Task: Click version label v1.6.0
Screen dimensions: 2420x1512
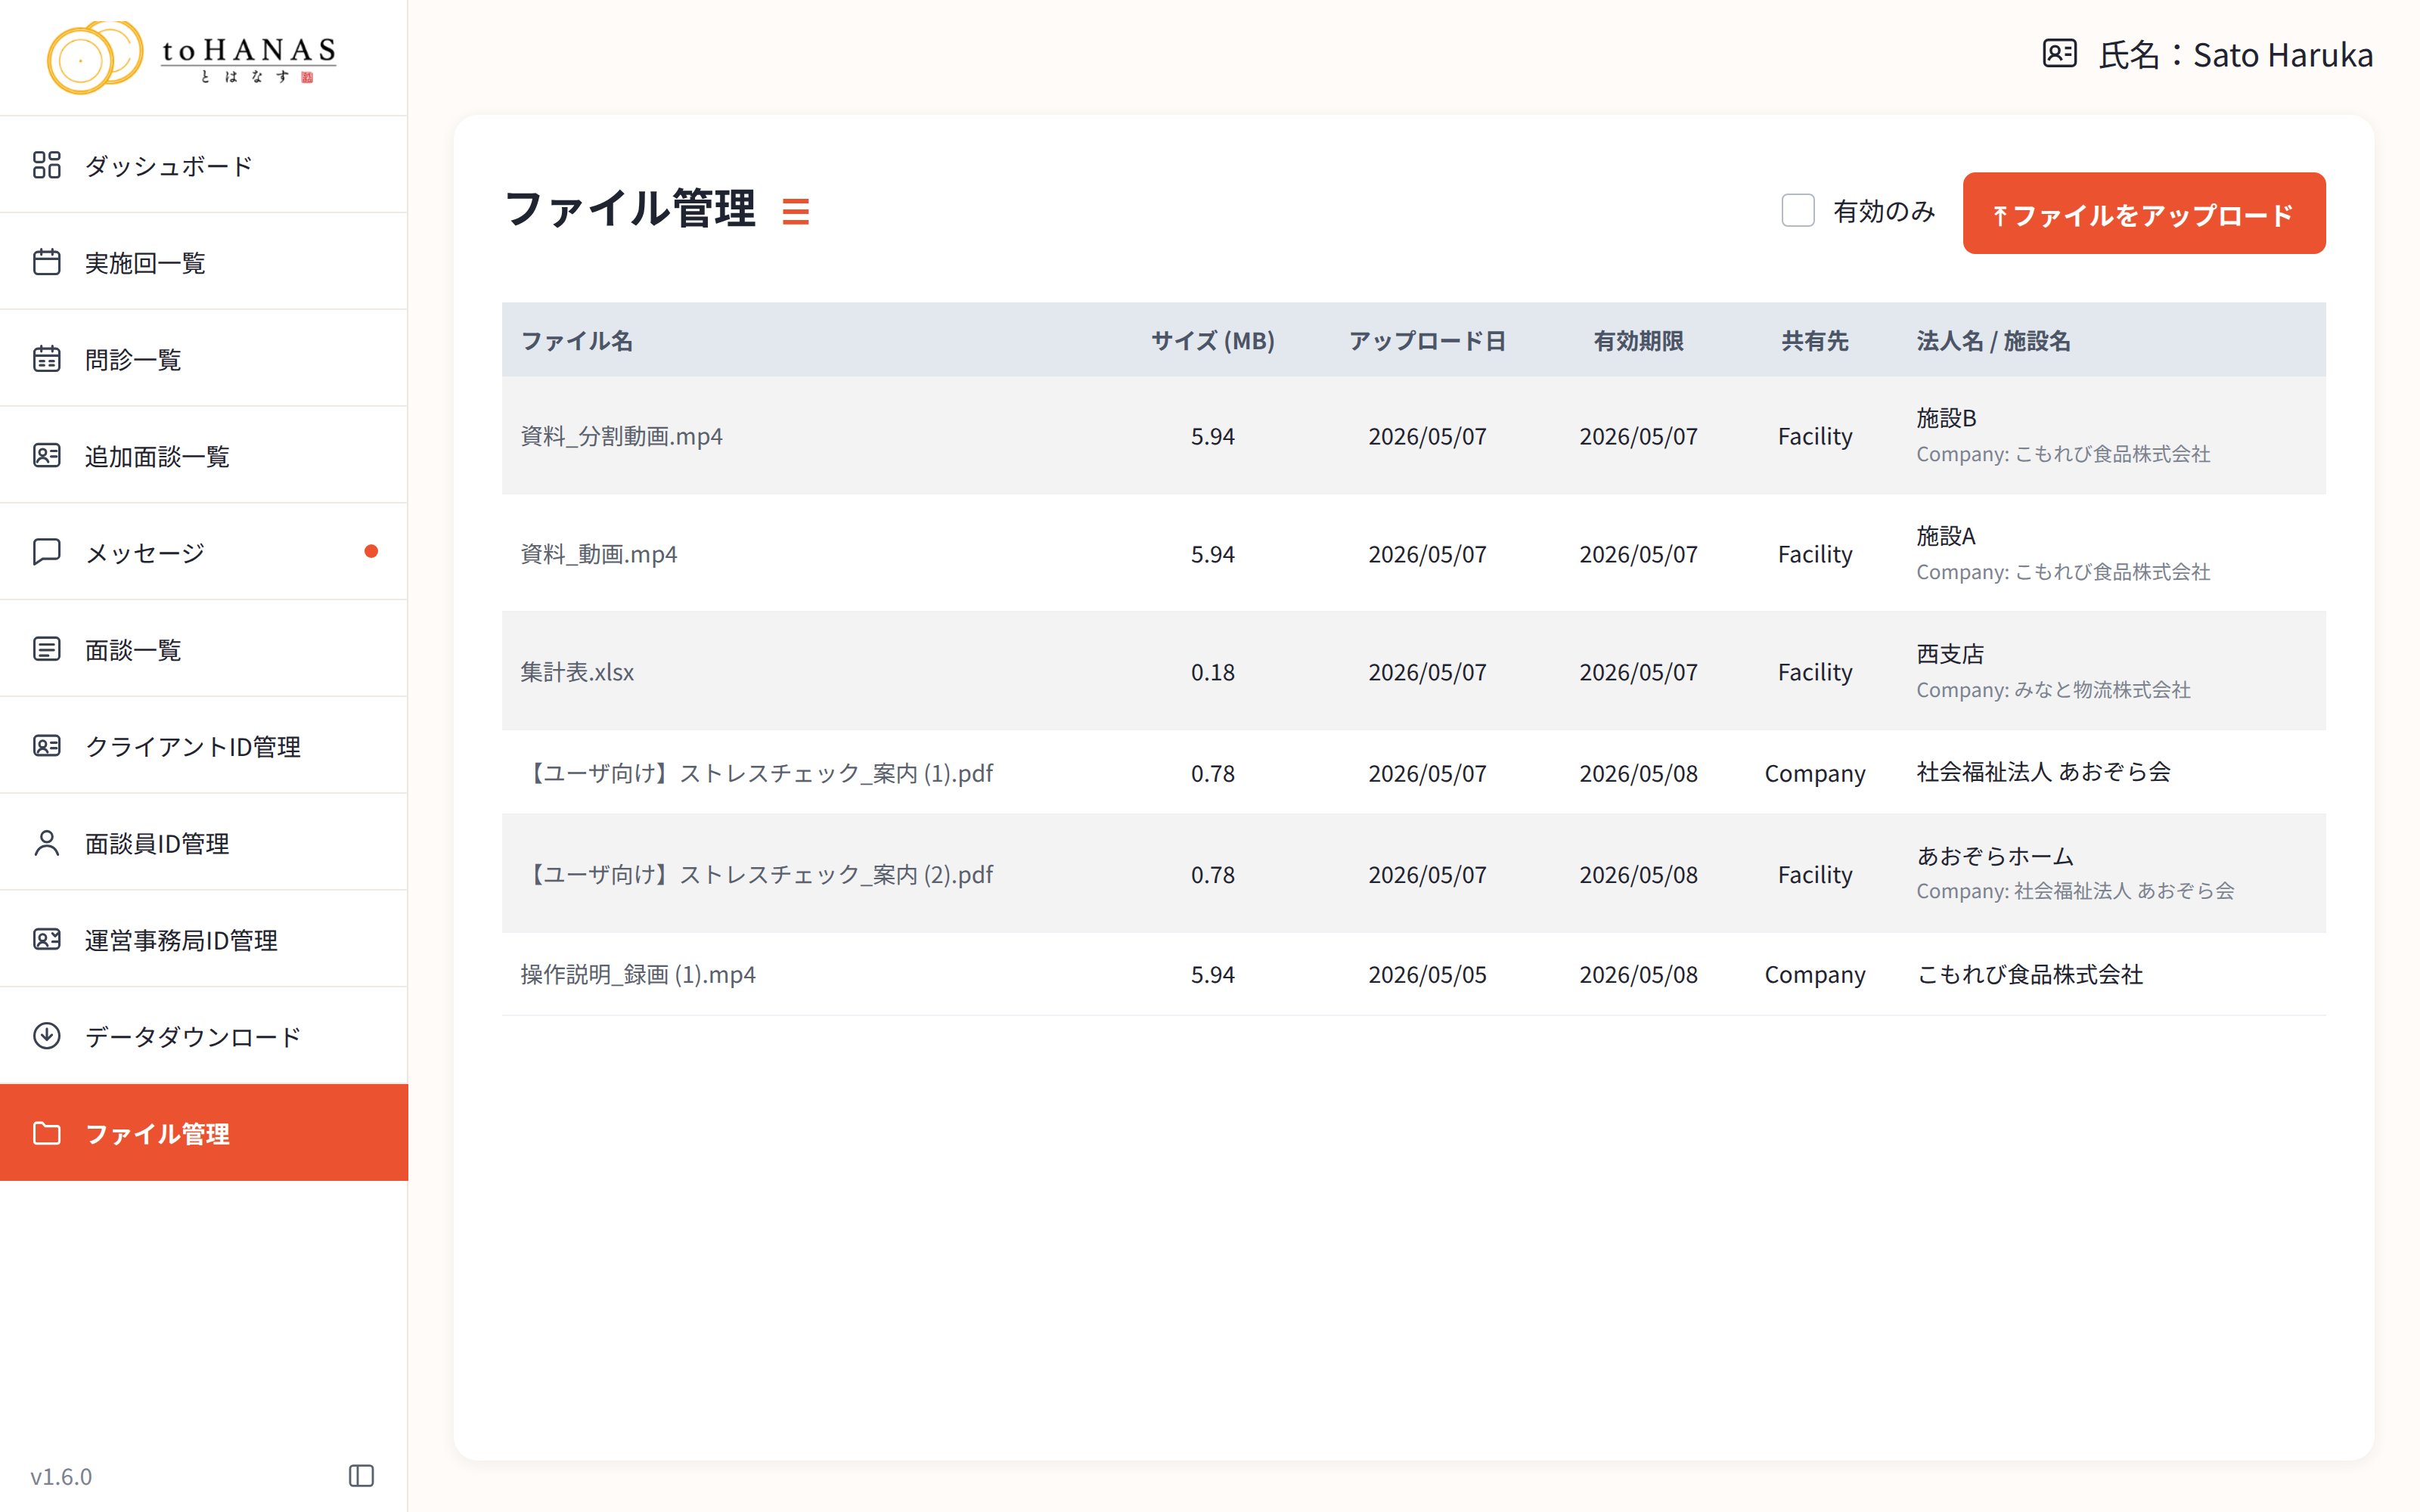Action: [61, 1476]
